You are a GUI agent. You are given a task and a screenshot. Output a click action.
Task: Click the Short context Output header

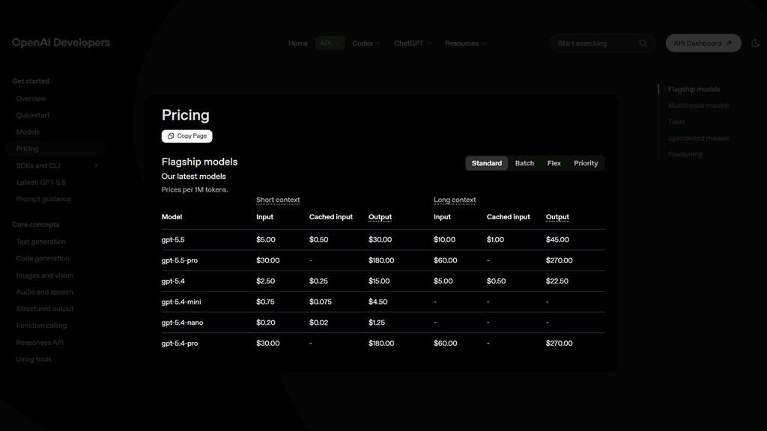(x=380, y=217)
